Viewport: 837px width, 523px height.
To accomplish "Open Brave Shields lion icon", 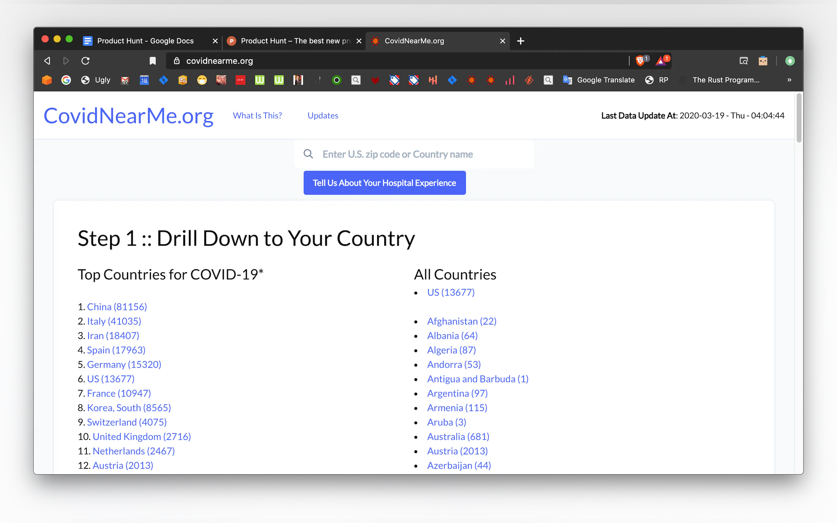I will [x=640, y=61].
